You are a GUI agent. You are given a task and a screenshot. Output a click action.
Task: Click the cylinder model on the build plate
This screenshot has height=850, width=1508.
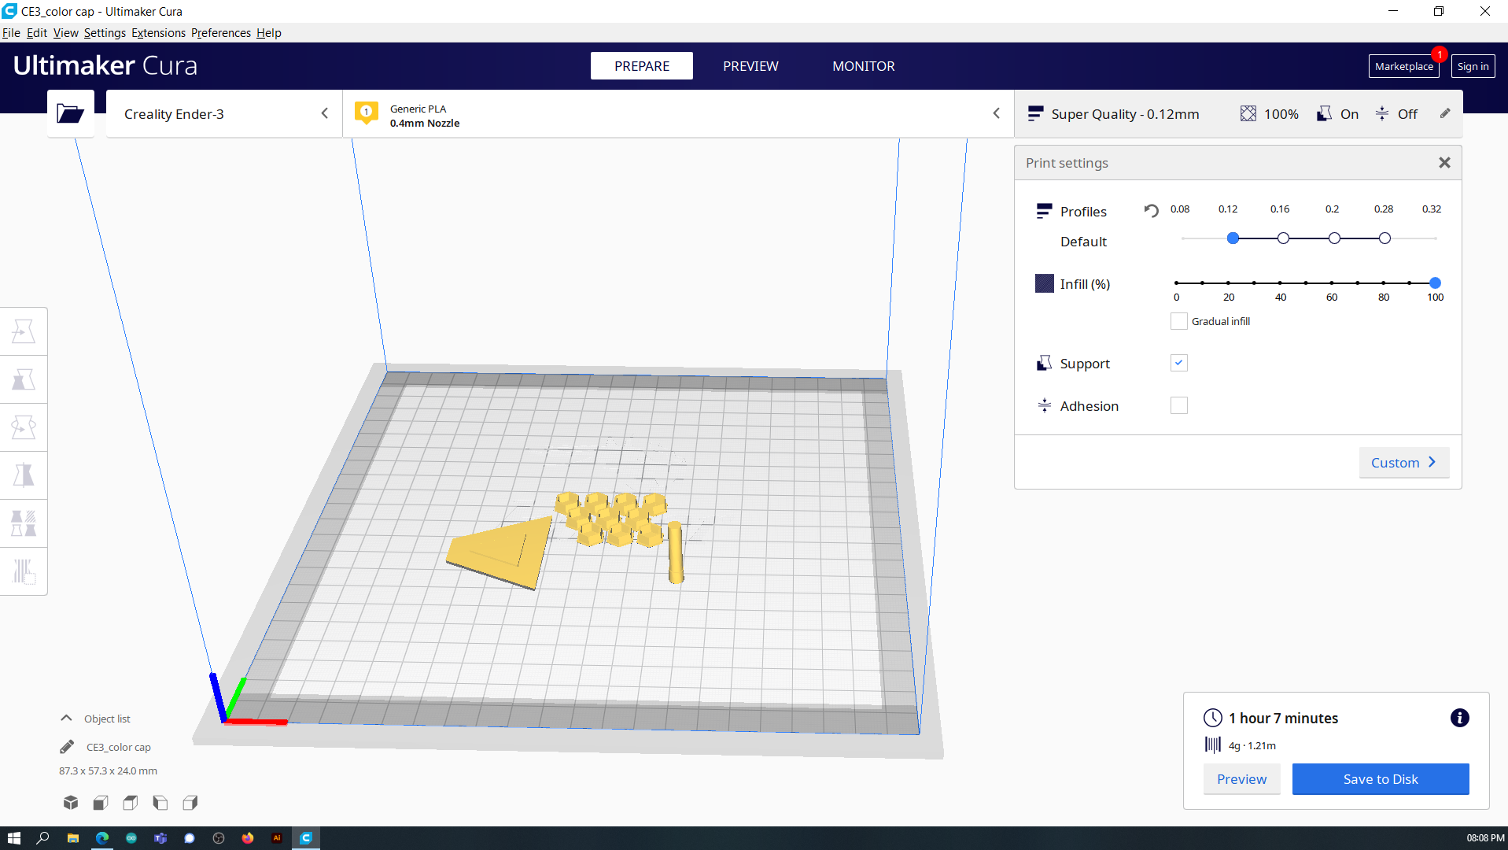[675, 552]
